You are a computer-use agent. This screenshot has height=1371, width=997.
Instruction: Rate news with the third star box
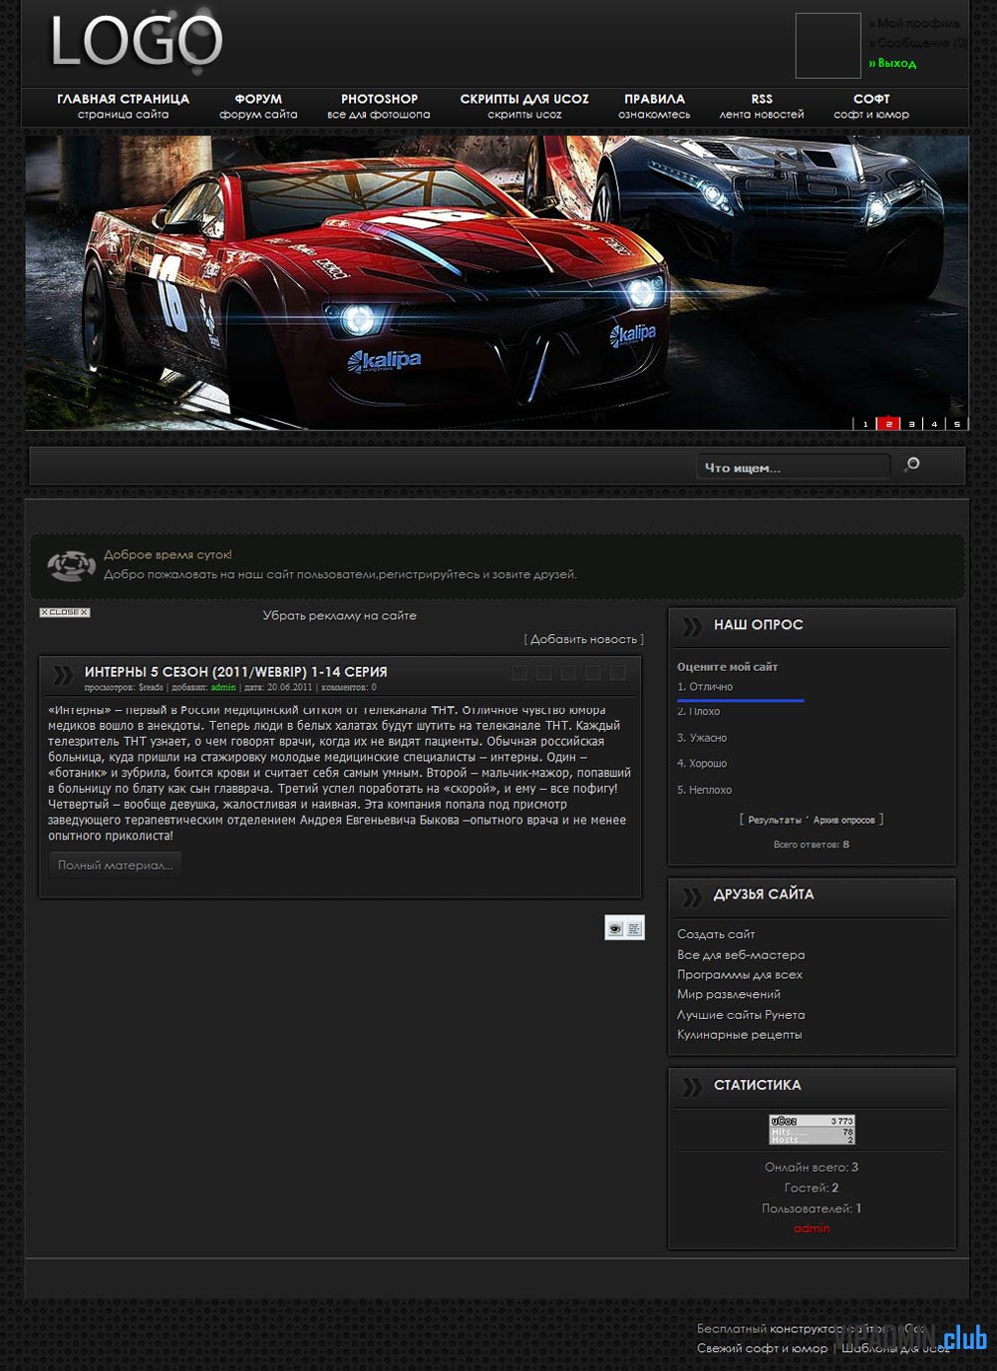coord(568,673)
